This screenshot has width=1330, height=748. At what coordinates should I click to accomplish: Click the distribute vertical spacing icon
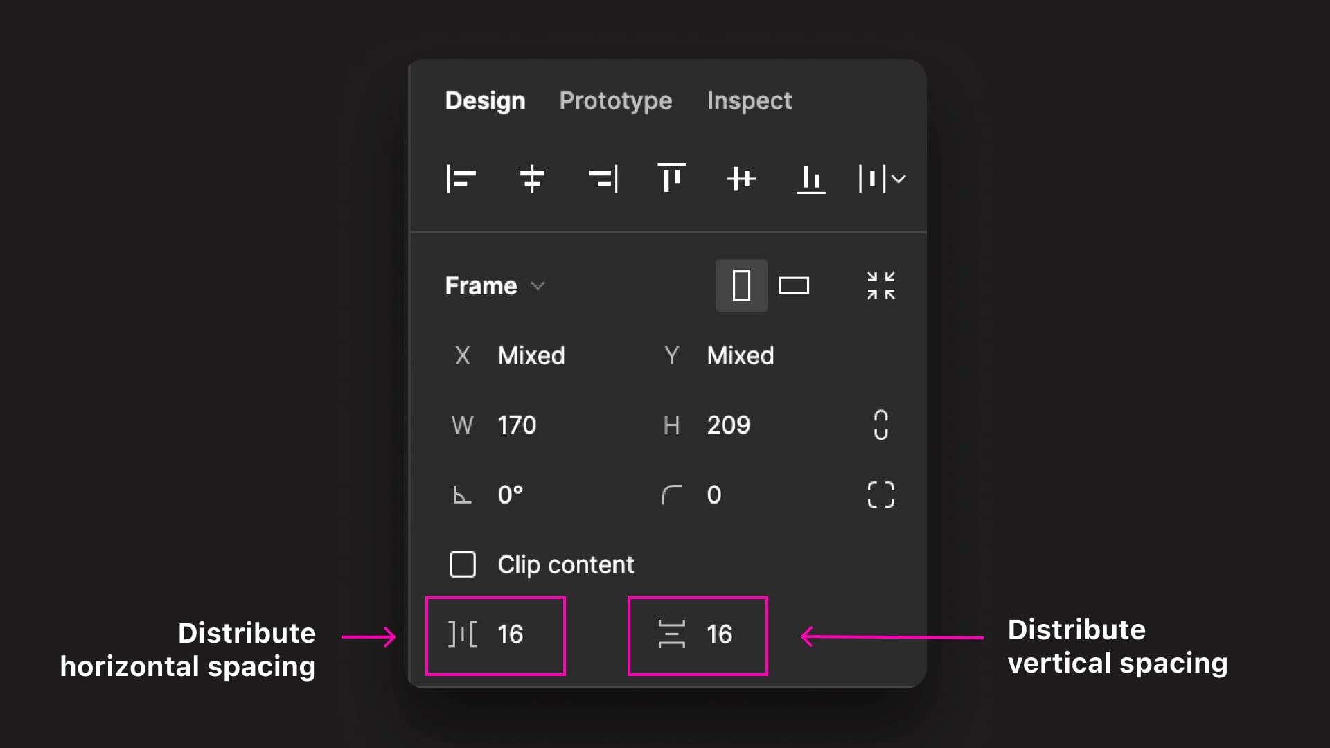coord(672,634)
